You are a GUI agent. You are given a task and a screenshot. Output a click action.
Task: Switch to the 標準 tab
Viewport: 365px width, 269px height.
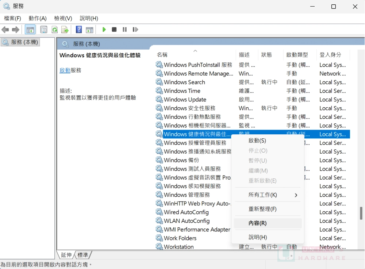tap(83, 255)
